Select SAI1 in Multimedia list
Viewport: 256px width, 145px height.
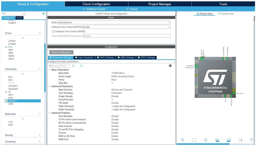[x=11, y=125]
